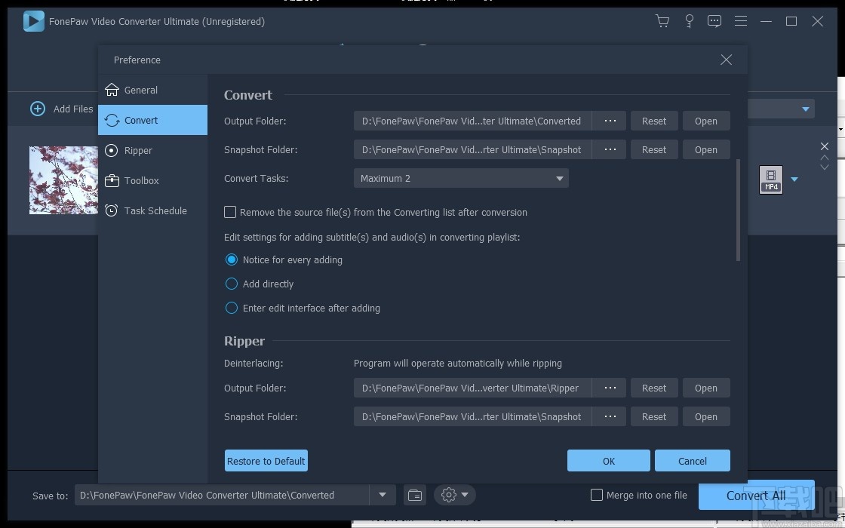Confirm preferences with OK
Image resolution: width=845 pixels, height=528 pixels.
coord(608,460)
